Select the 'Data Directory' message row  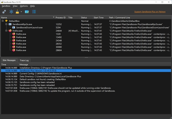point(86,76)
